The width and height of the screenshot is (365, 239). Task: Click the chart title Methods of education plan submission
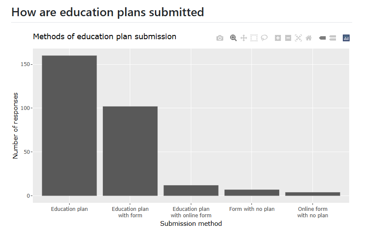tap(105, 37)
